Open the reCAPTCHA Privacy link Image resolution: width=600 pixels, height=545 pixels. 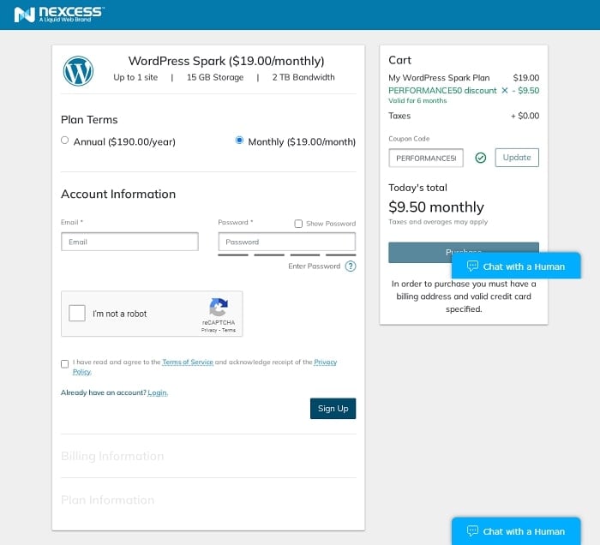[209, 330]
